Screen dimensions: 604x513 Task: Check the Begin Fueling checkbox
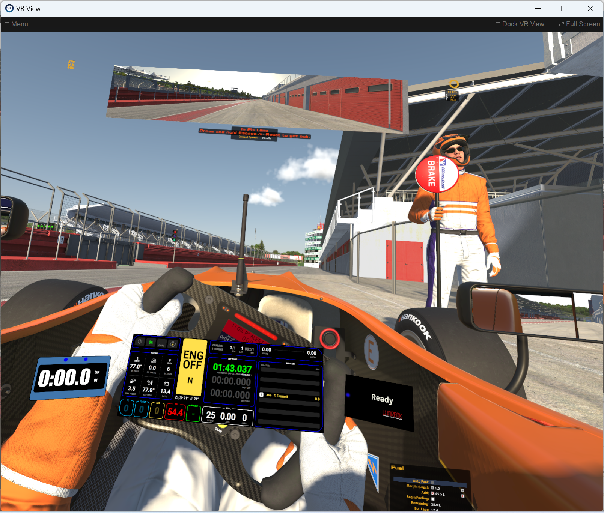point(433,499)
